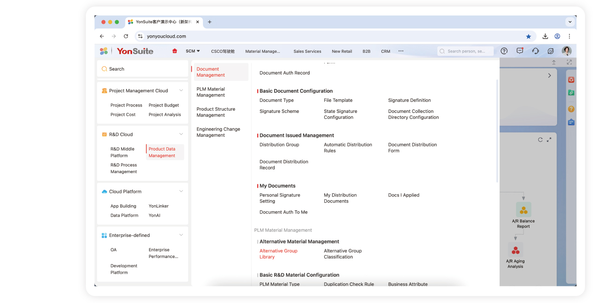Click the red home icon in YonSuite header

pyautogui.click(x=174, y=51)
